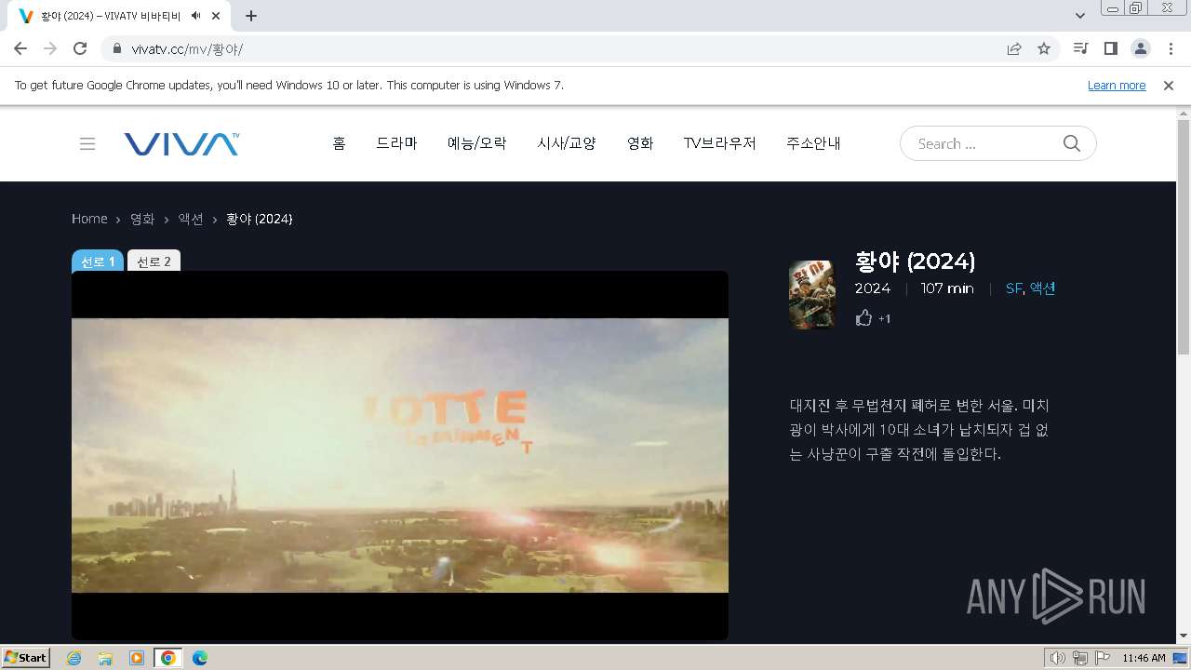Open the Windows Start button
Screen dimensions: 1191x670
[x=26, y=657]
